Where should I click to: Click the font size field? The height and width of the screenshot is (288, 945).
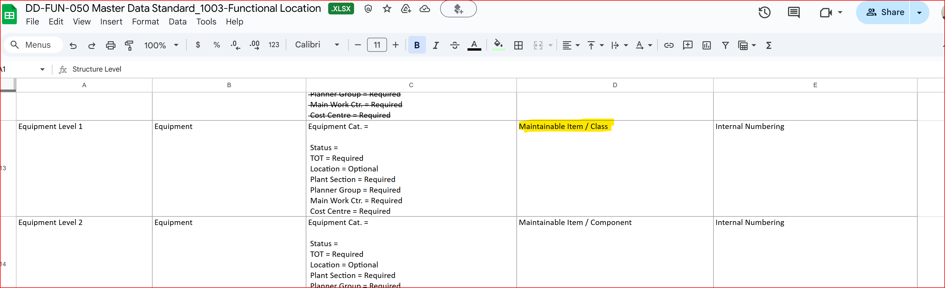click(377, 45)
